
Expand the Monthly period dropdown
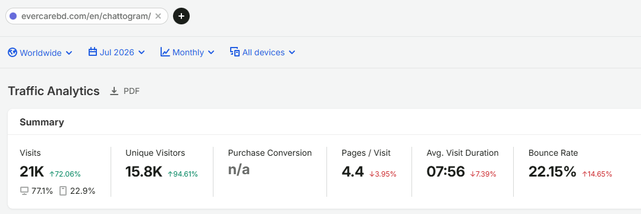[187, 52]
